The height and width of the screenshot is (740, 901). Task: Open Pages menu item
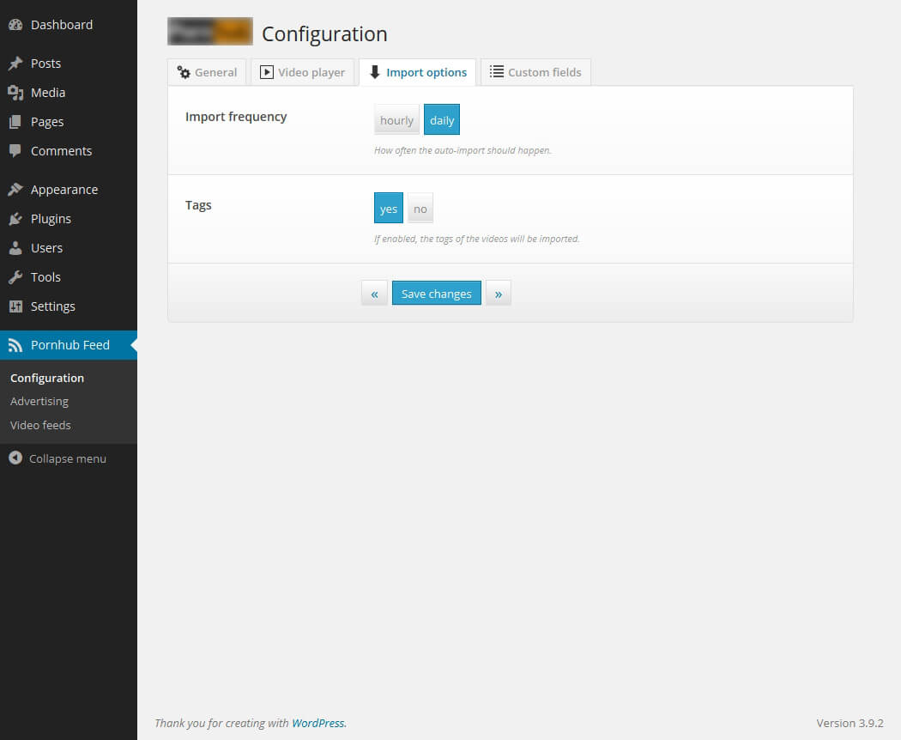tap(69, 122)
